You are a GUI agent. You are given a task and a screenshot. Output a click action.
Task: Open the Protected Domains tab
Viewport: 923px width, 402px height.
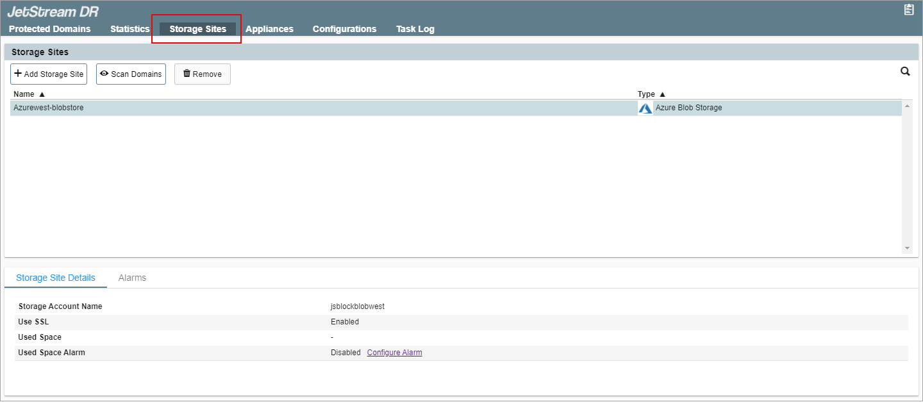(x=50, y=29)
